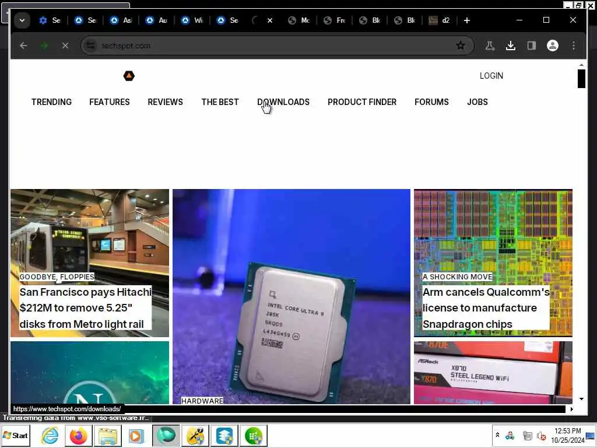Viewport: 597px width, 448px height.
Task: View site information icon in address bar
Action: coord(90,45)
